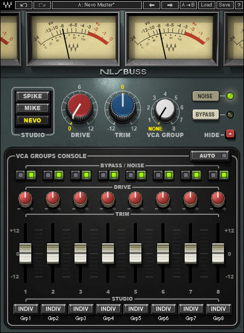This screenshot has height=333, width=244.
Task: Click INDIV studio button above Grp5
Action: [x=136, y=309]
